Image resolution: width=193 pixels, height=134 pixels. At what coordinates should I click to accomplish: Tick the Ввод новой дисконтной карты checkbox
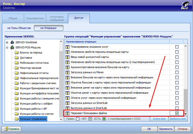click(x=177, y=57)
